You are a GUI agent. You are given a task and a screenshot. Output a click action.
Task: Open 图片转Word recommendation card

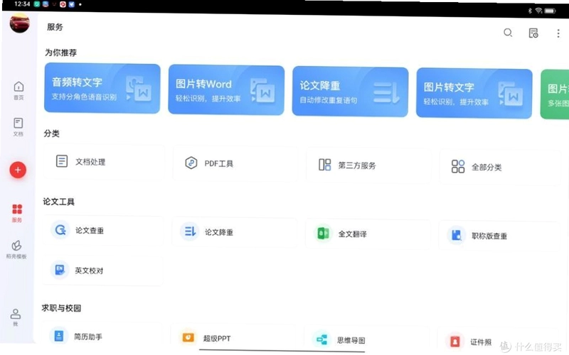click(x=226, y=90)
